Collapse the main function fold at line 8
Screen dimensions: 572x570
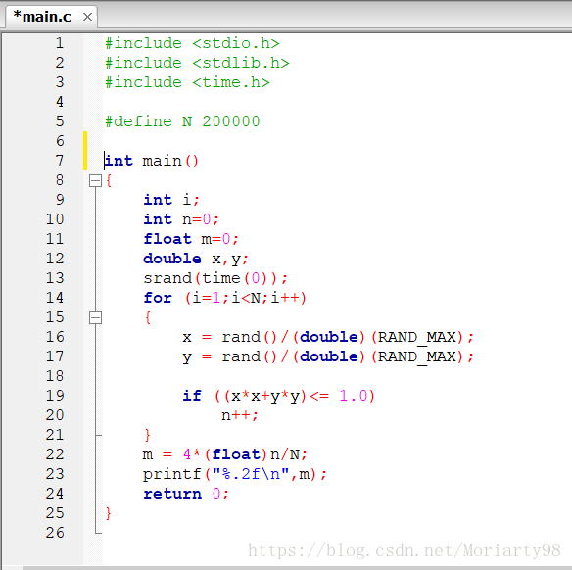tap(95, 180)
